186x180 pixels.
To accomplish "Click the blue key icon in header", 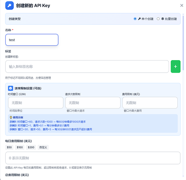I will tap(9, 5).
